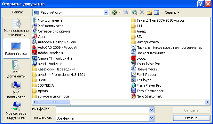Screen dimensions: 213x124
Task: Expand the Папка folder dropdown
Action: [106, 12]
